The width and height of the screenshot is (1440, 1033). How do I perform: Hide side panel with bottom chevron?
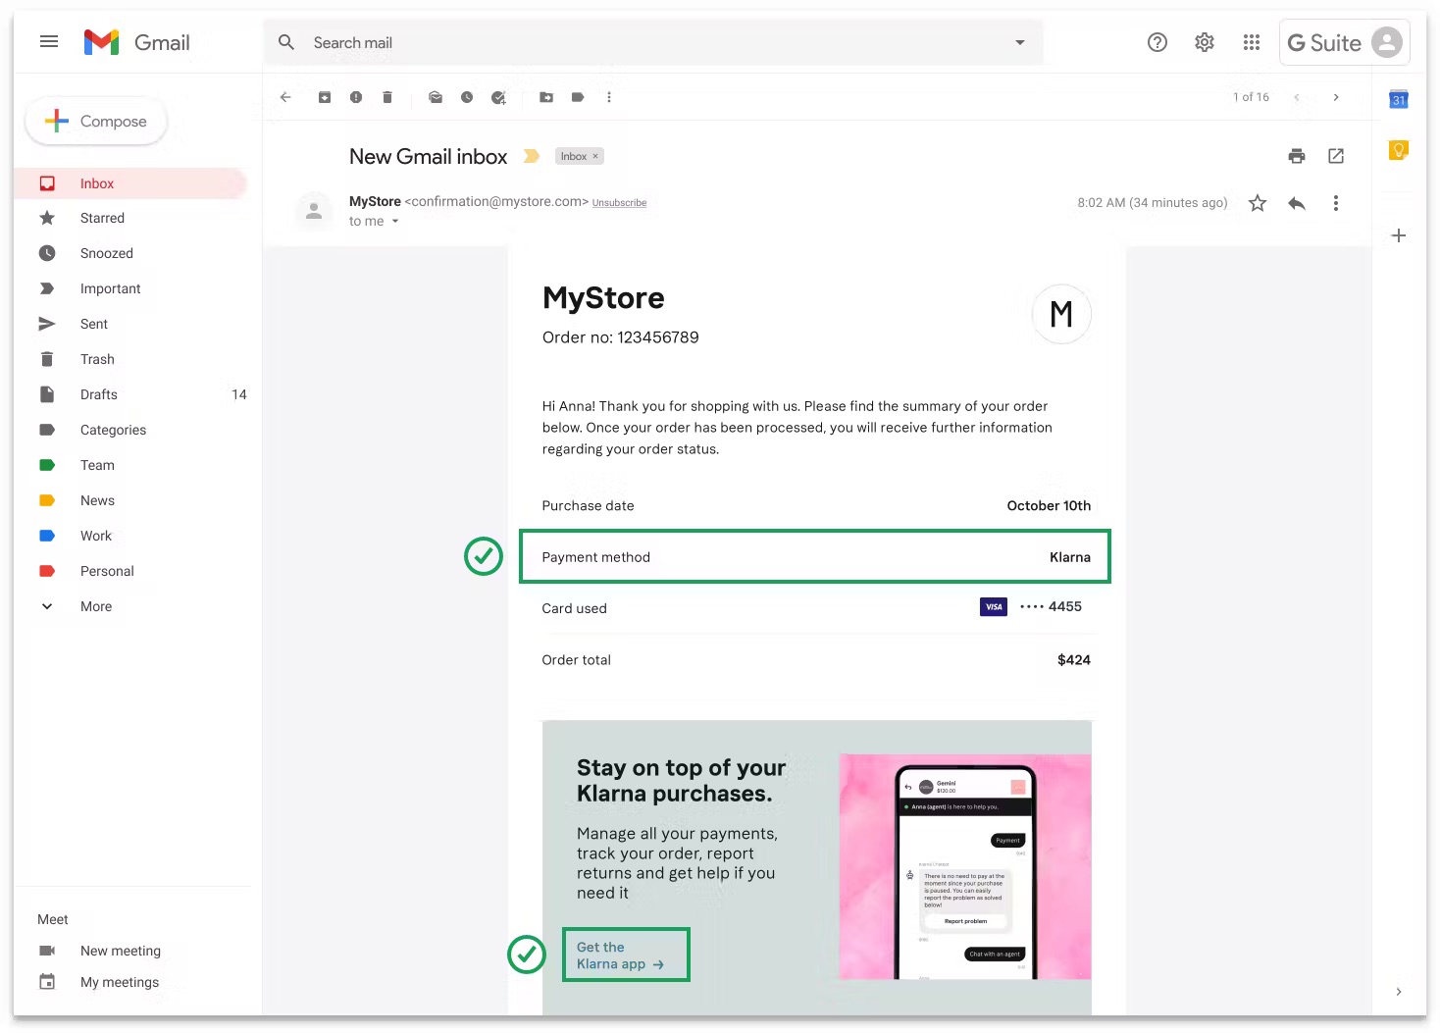point(1399,992)
